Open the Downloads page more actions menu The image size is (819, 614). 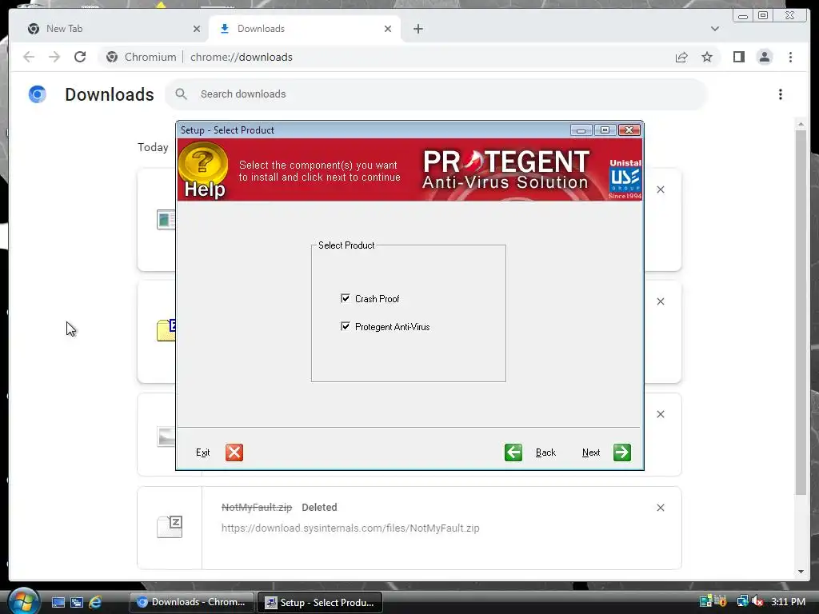(x=781, y=94)
